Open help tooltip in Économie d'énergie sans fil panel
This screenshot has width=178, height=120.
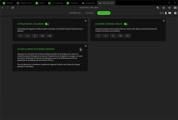point(163,21)
